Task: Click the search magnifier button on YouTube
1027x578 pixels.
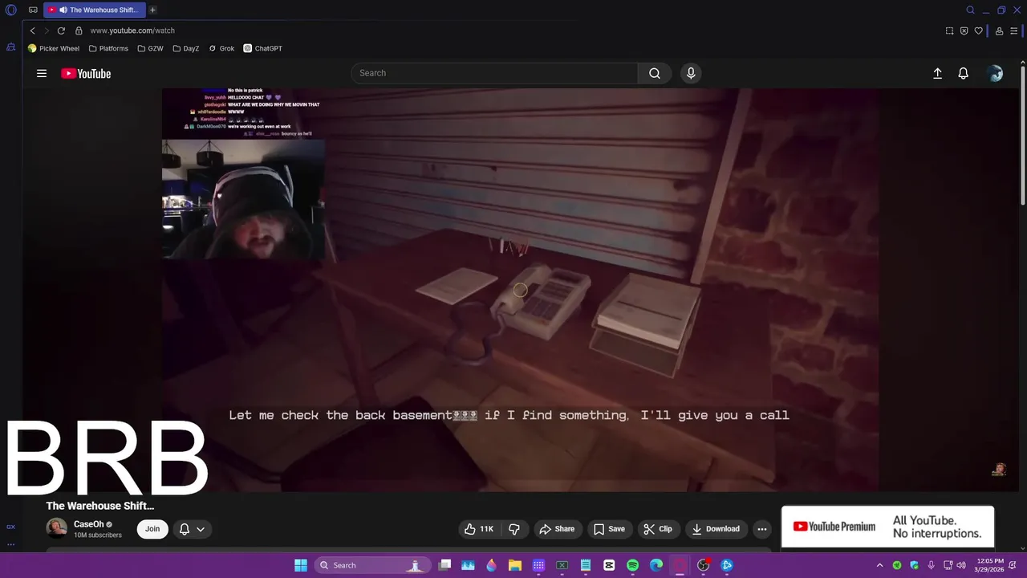Action: point(655,73)
